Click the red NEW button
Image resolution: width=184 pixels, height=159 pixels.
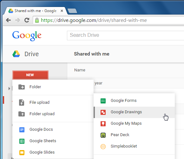(30, 75)
